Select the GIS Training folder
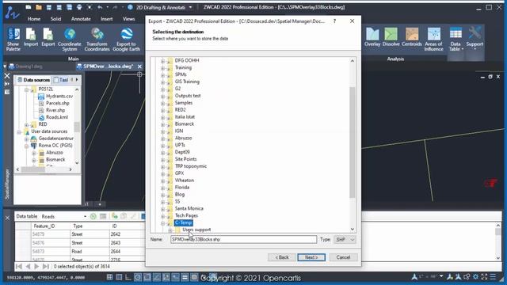This screenshot has width=507, height=285. tap(187, 82)
